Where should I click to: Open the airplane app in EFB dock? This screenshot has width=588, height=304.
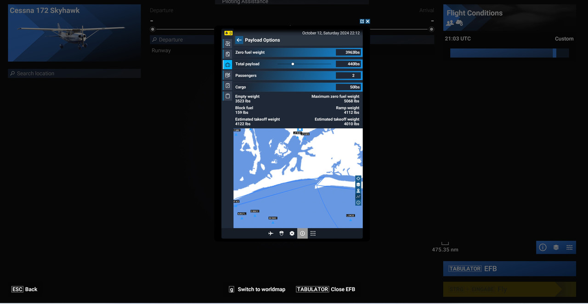[271, 233]
